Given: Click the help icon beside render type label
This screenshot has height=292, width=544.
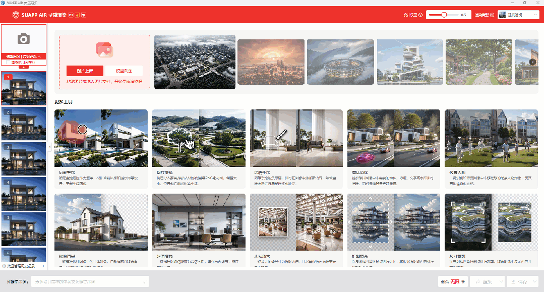Looking at the screenshot, I should 492,15.
